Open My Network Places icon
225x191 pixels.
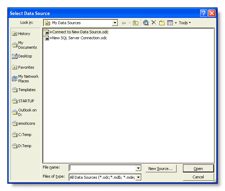click(15, 79)
